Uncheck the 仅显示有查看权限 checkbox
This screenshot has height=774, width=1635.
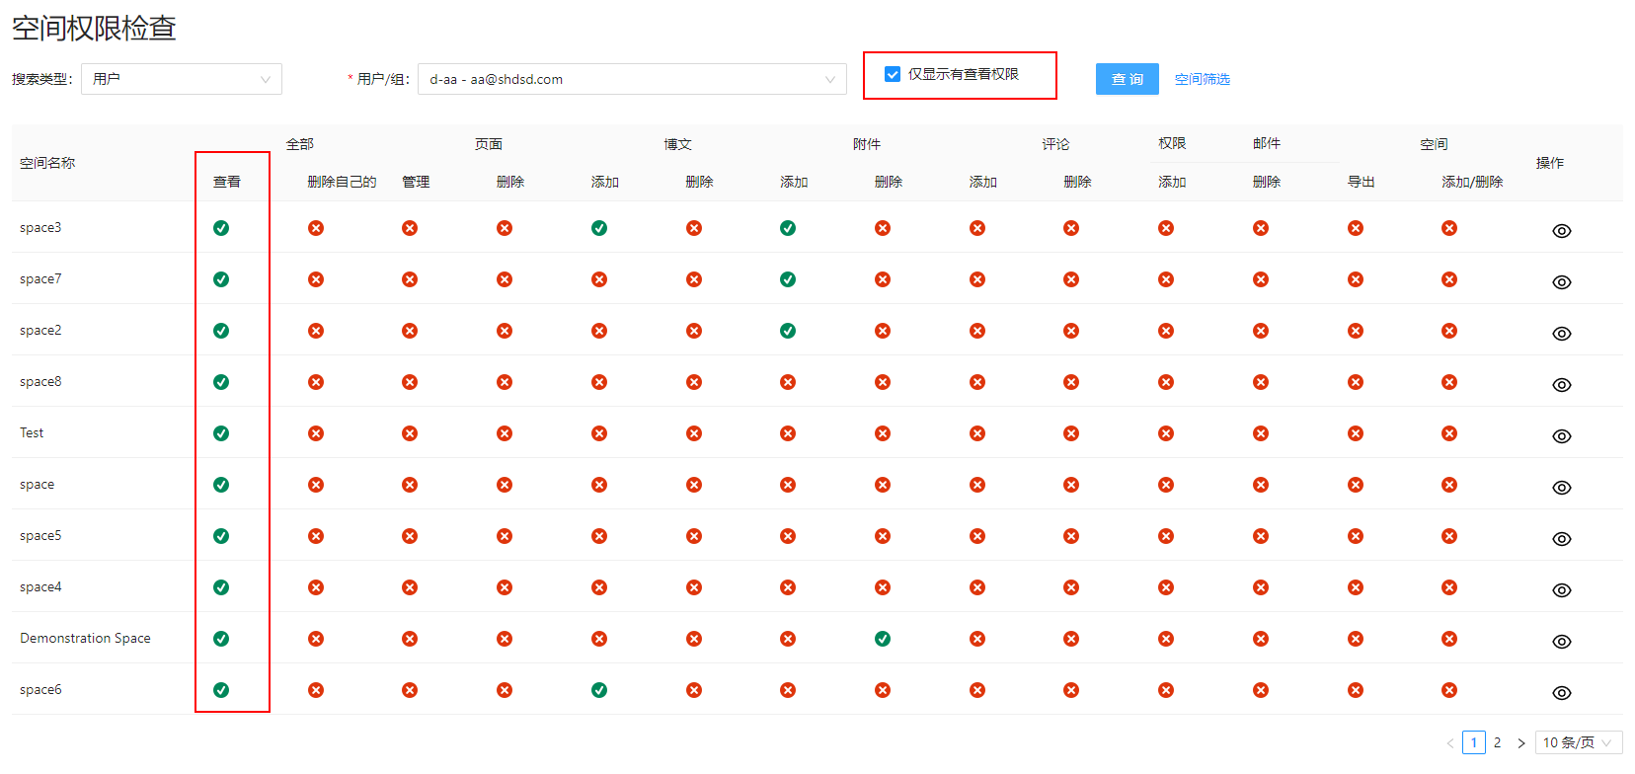893,74
